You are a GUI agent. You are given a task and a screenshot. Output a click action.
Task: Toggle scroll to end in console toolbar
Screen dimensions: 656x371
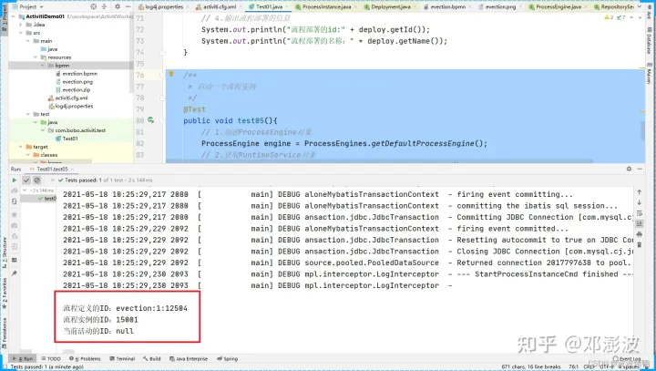640,223
